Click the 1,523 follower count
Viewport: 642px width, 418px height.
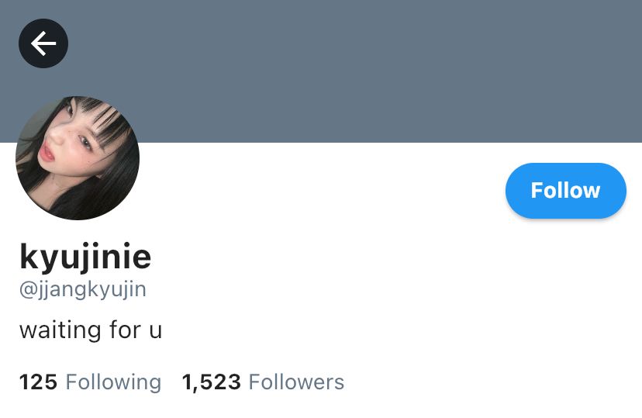211,382
